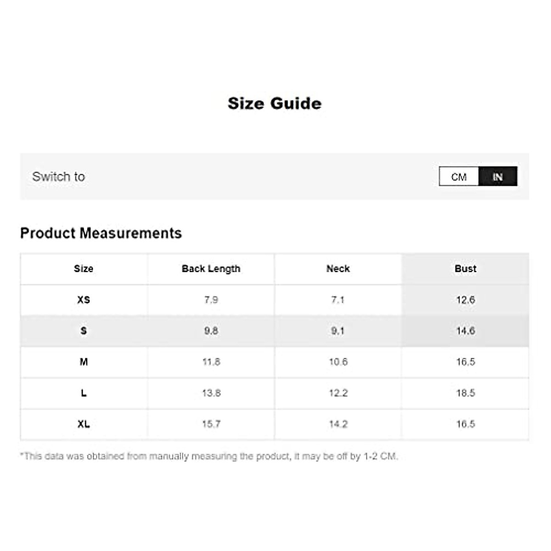Click the Size Guide title

(275, 103)
